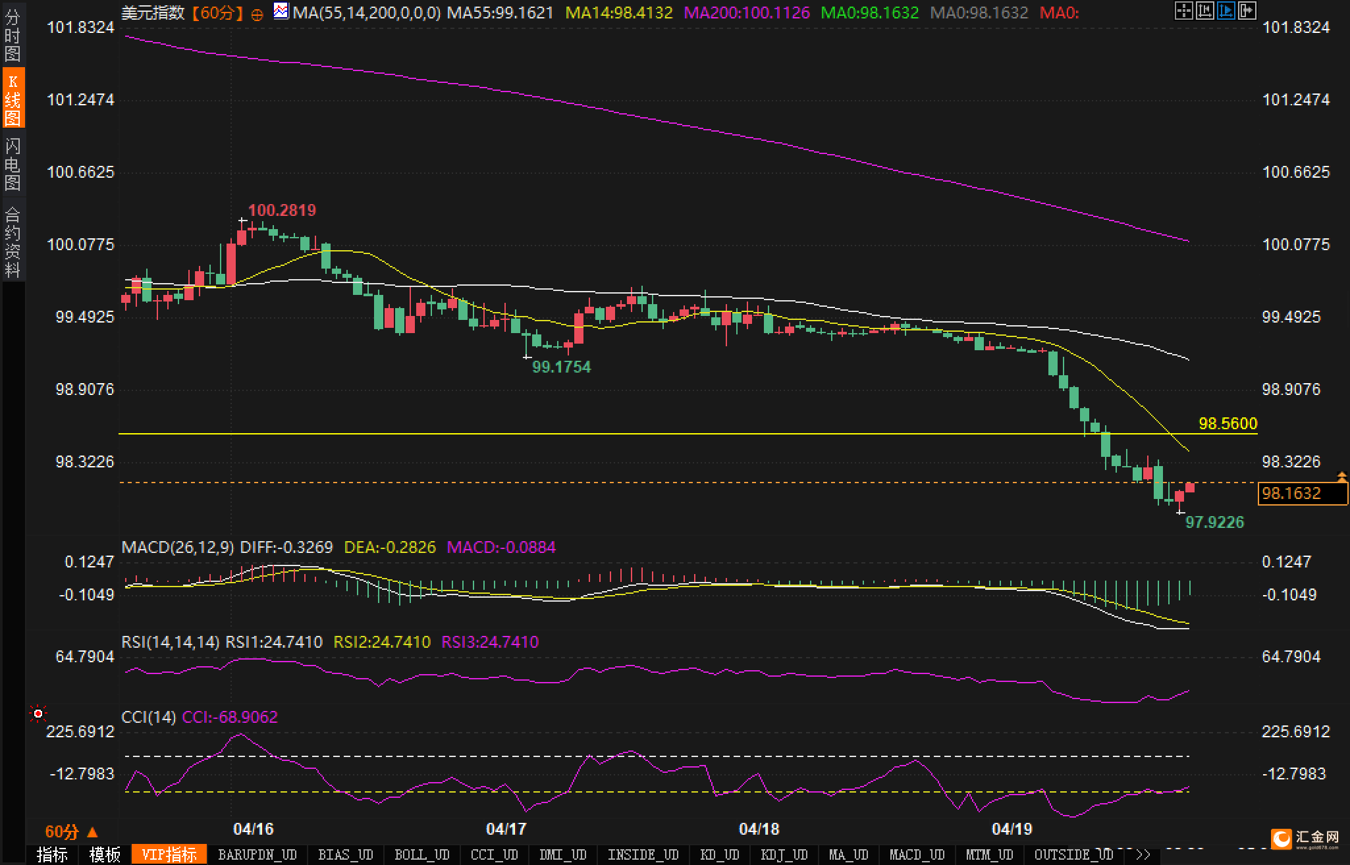Image resolution: width=1350 pixels, height=865 pixels.
Task: Click the DEA:-0.2826 value
Action: pos(390,547)
